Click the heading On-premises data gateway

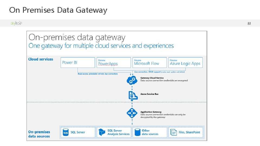click(x=77, y=37)
